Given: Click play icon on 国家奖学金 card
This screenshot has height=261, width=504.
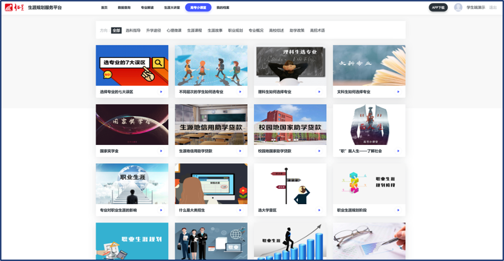Looking at the screenshot, I should 161,151.
